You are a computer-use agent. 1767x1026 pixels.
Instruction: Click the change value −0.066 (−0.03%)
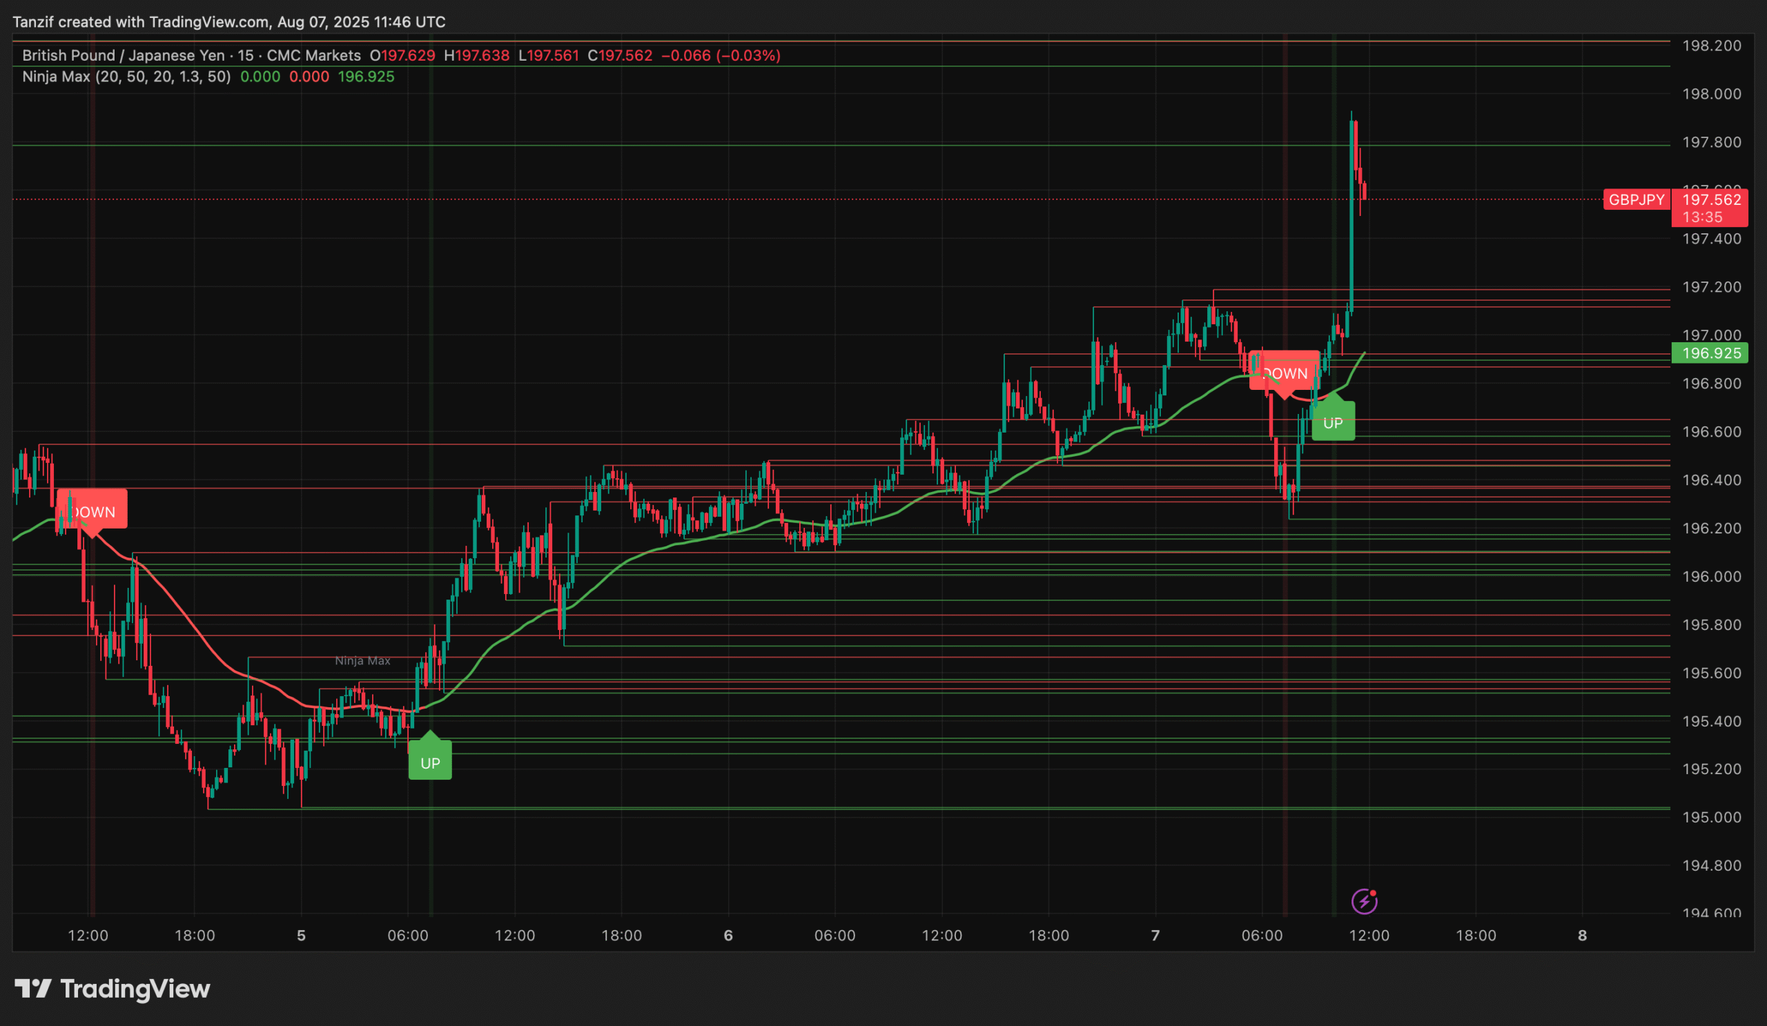(x=721, y=55)
